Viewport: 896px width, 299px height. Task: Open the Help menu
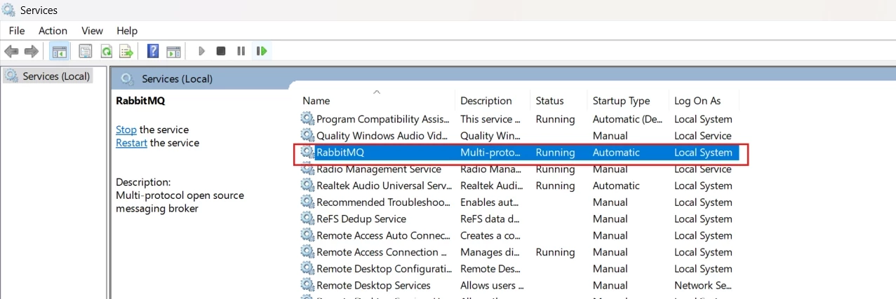[x=127, y=31]
